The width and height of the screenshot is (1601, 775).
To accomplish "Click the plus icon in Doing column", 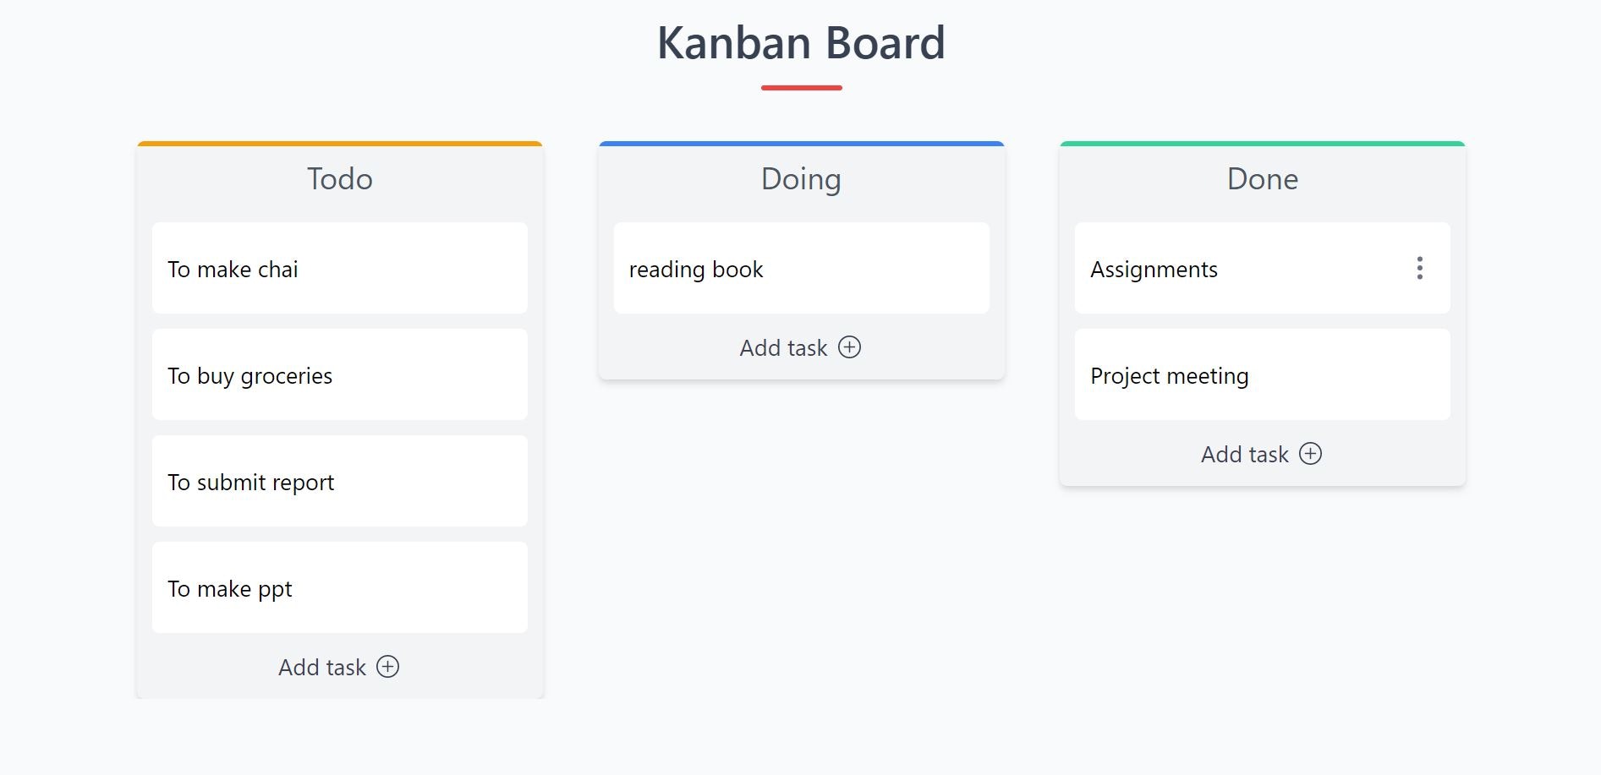I will pos(849,347).
